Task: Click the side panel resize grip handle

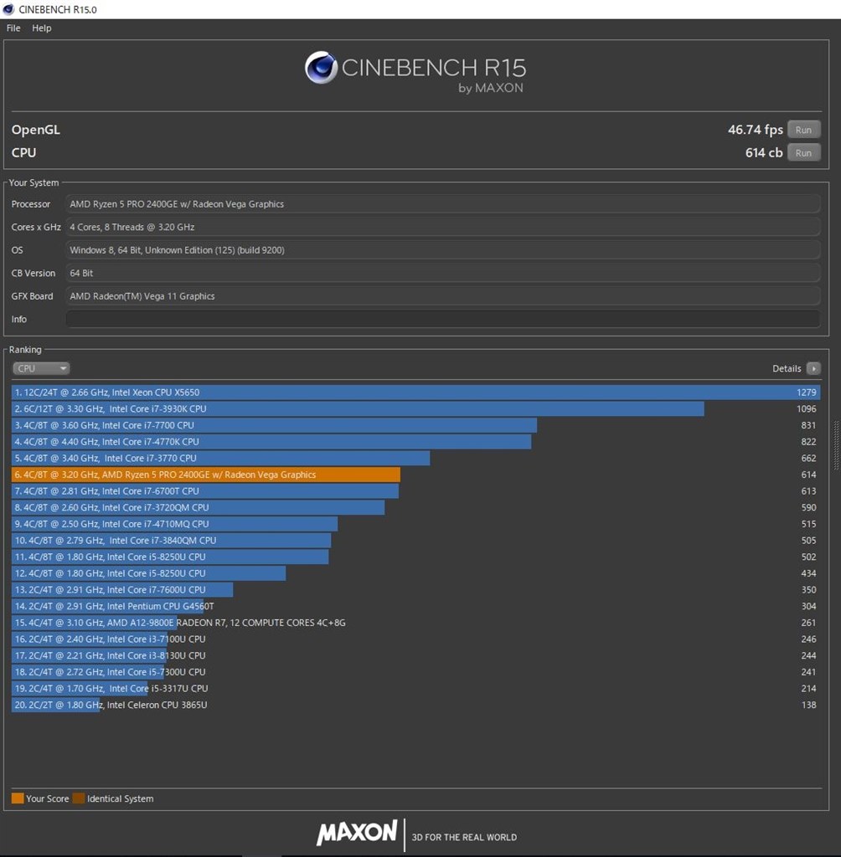Action: (836, 445)
